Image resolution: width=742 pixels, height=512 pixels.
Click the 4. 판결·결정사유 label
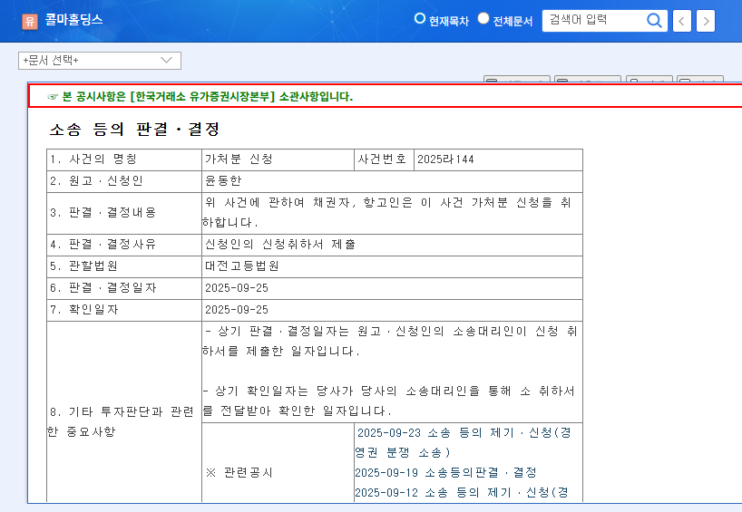coord(103,245)
